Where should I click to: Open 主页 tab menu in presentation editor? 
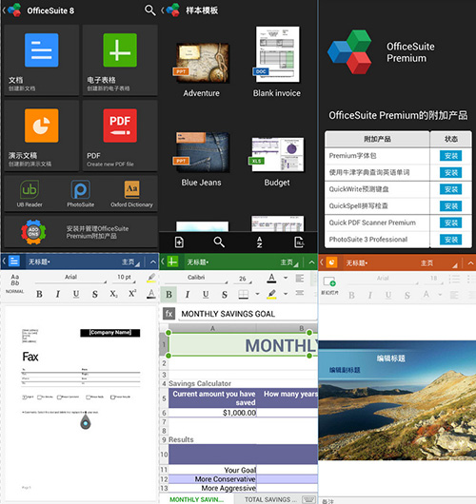pos(439,263)
